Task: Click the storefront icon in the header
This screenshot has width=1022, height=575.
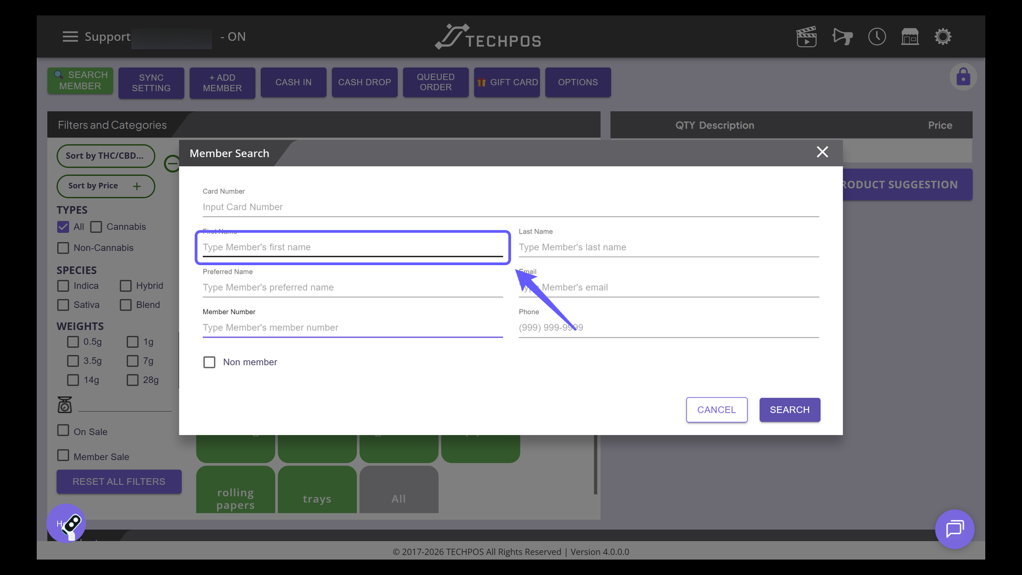Action: pyautogui.click(x=910, y=36)
